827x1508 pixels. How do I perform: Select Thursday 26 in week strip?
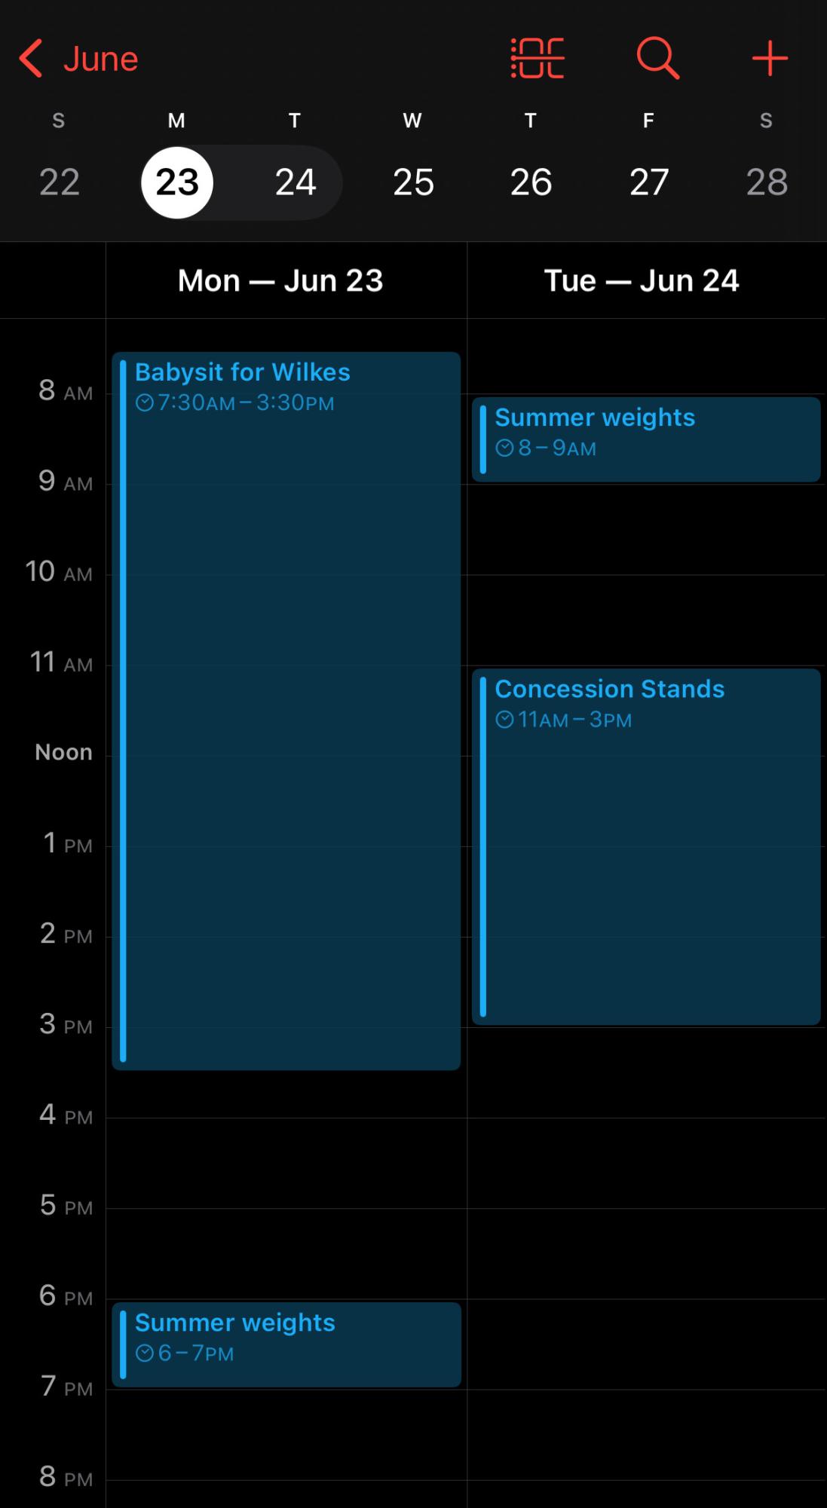tap(531, 182)
